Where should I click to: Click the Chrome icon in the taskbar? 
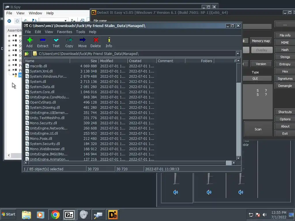point(55,215)
